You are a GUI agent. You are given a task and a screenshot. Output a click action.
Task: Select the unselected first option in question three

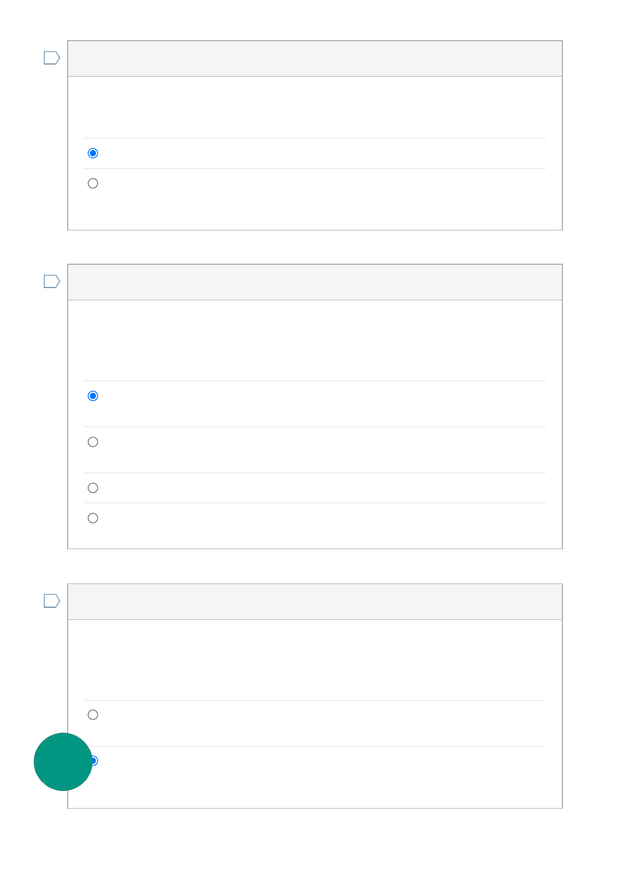tap(93, 715)
